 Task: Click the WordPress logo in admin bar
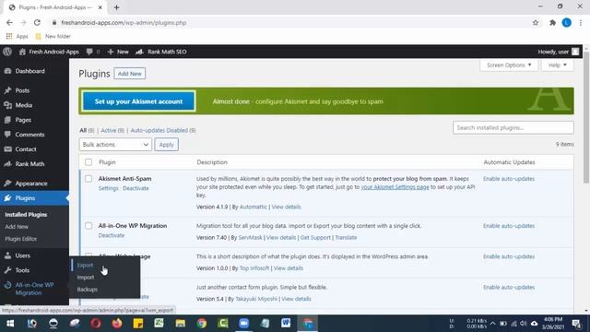[x=7, y=52]
